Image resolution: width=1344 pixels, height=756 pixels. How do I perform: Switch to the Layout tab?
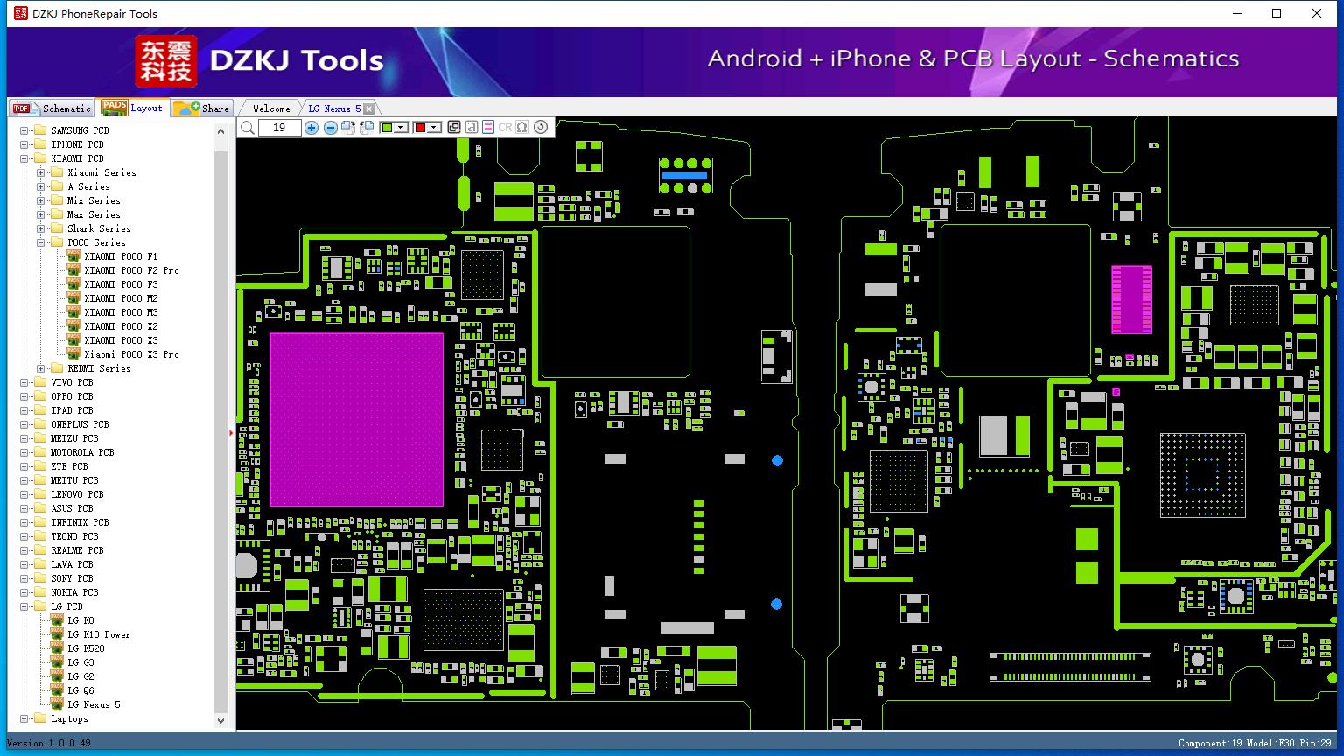(x=132, y=108)
